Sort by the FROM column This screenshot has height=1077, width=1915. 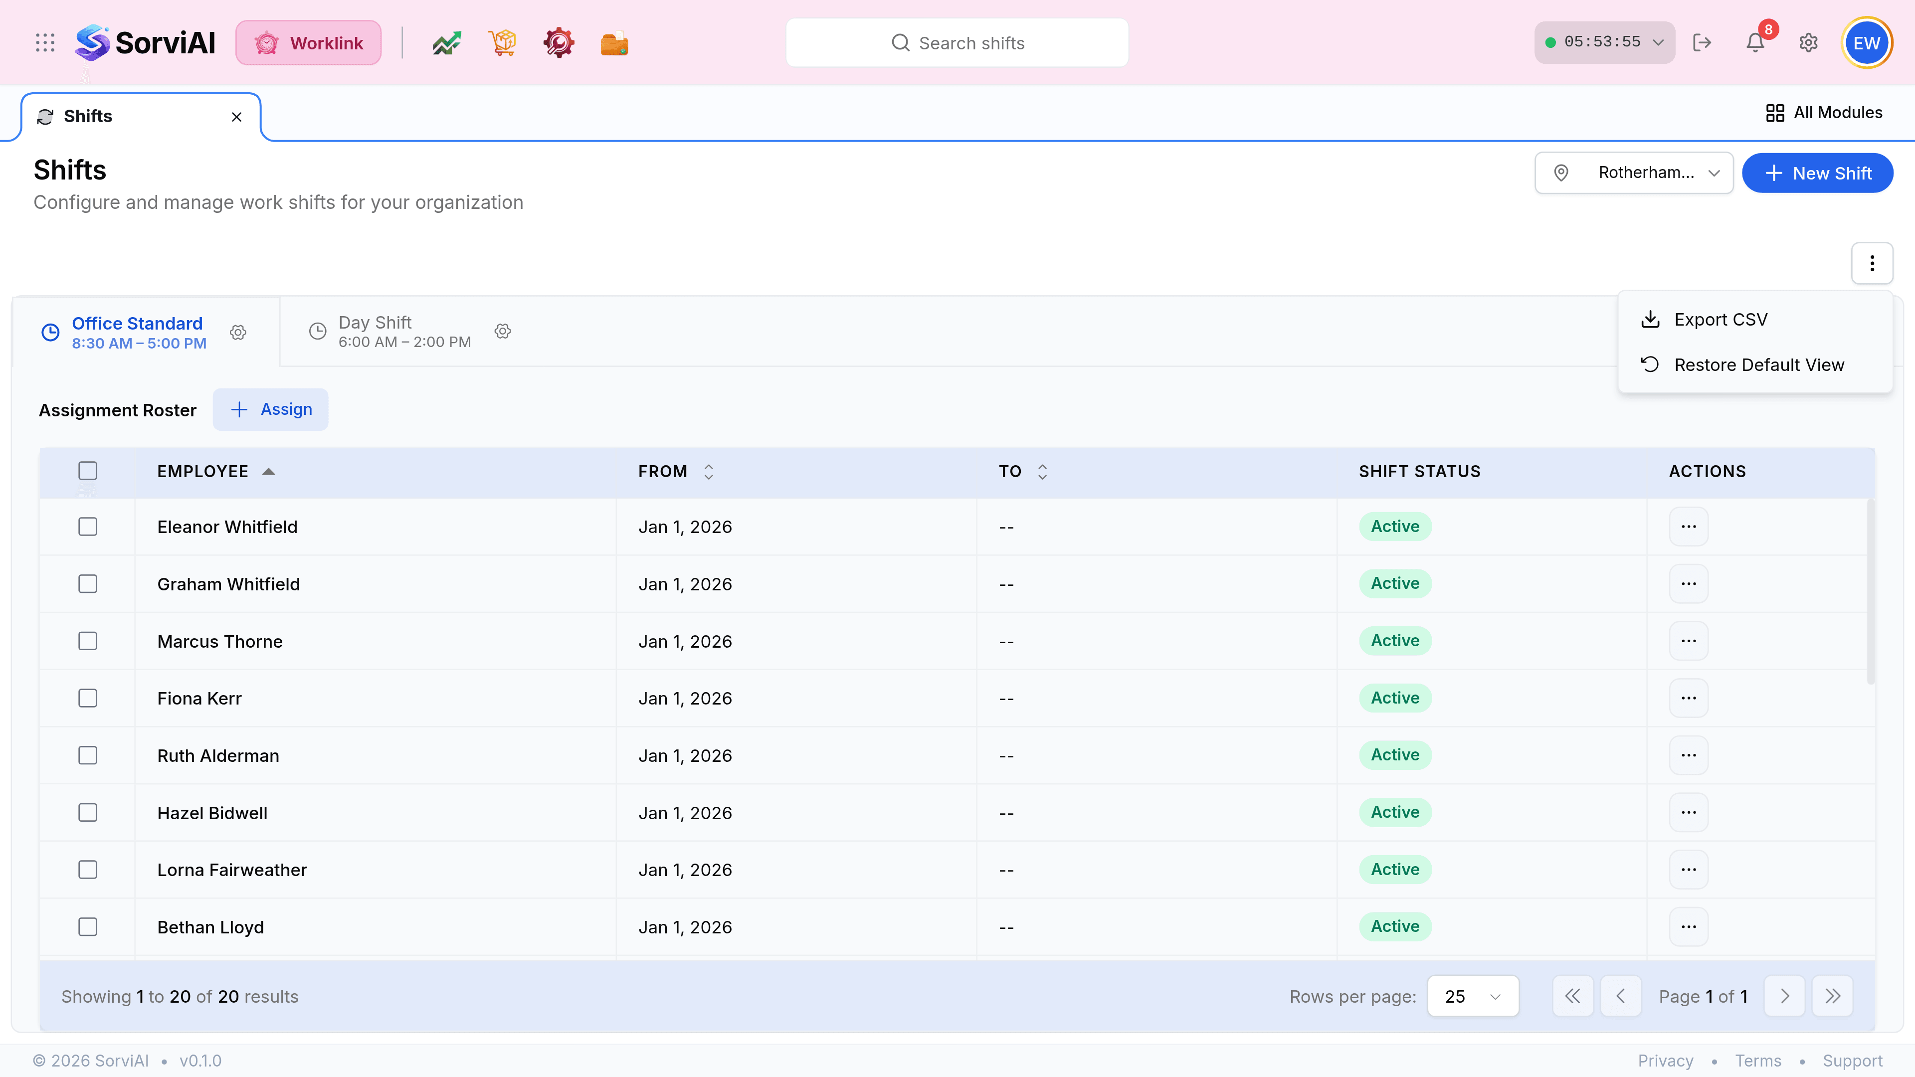coord(676,471)
